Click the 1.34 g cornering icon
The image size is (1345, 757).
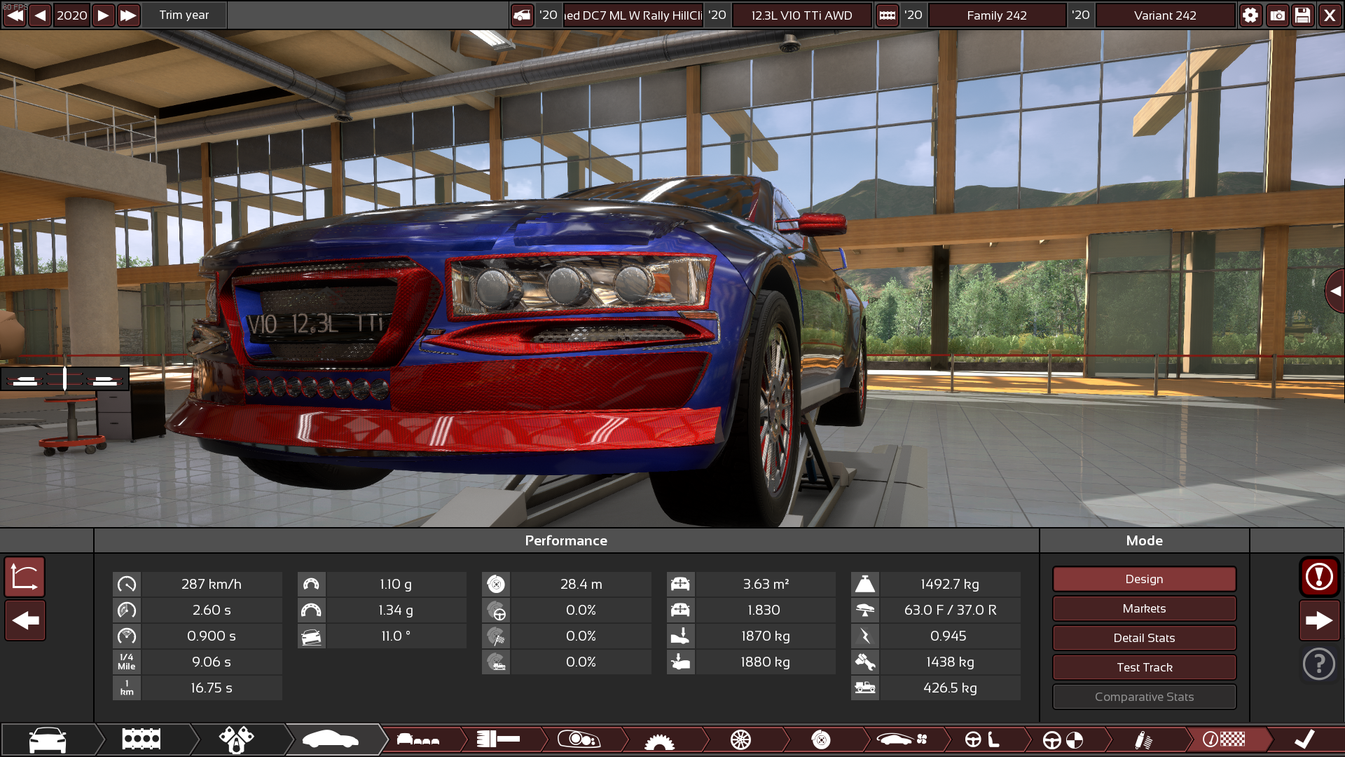311,610
